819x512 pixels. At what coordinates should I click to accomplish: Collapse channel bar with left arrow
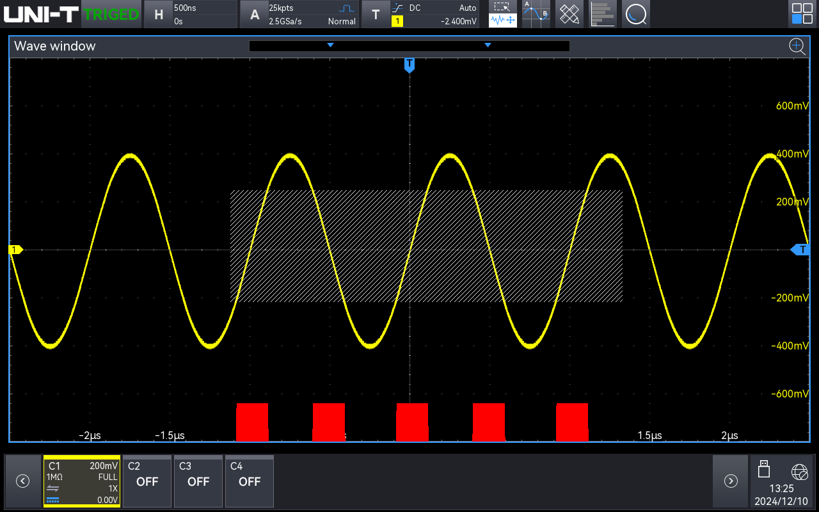22,481
